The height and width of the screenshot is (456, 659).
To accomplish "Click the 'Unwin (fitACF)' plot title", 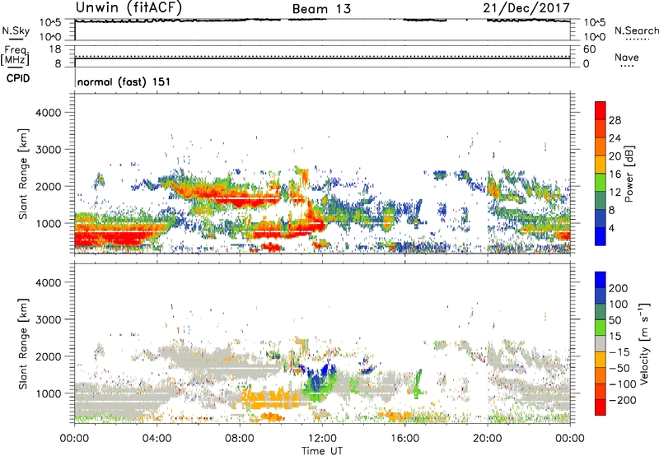I will click(129, 8).
